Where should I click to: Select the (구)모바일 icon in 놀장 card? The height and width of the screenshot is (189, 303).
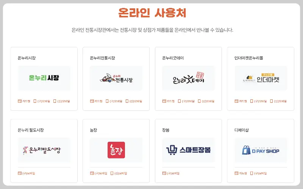[x=92, y=173]
